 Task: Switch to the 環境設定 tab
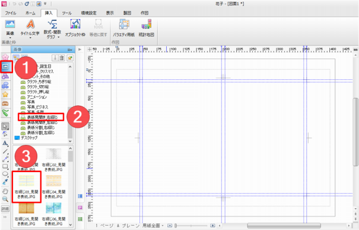click(x=89, y=13)
